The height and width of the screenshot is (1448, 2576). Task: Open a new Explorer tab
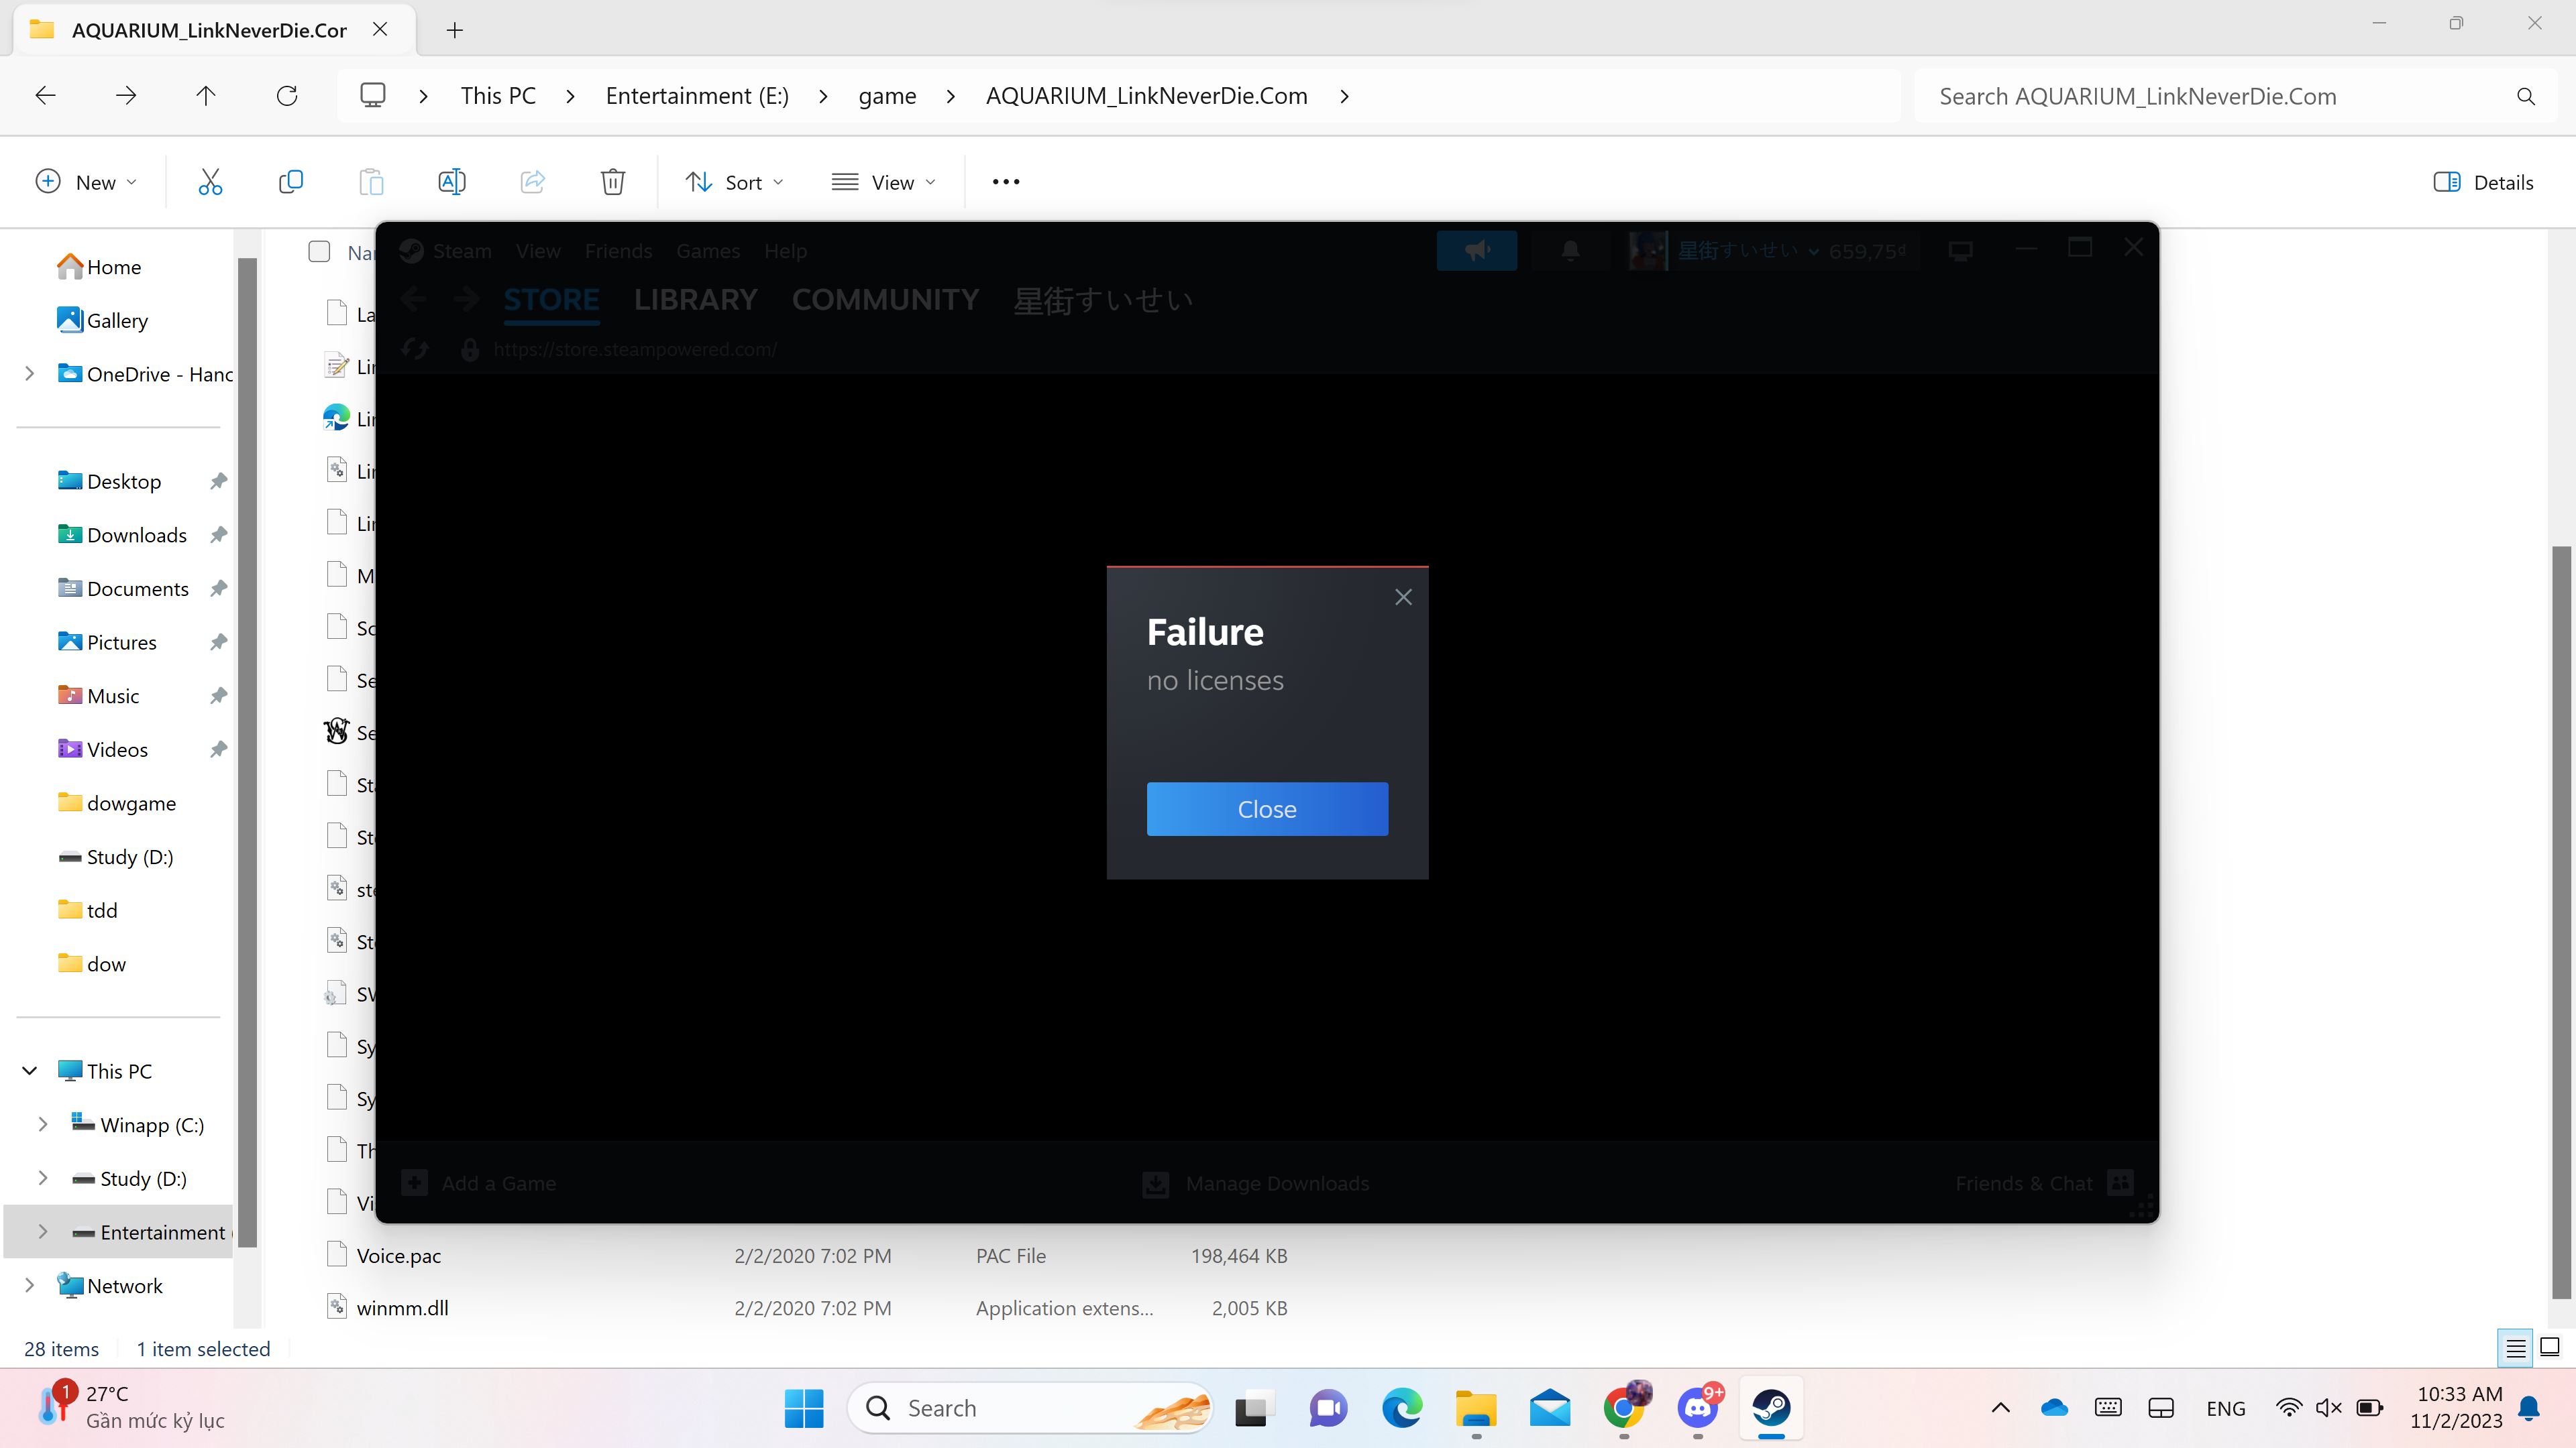[455, 30]
